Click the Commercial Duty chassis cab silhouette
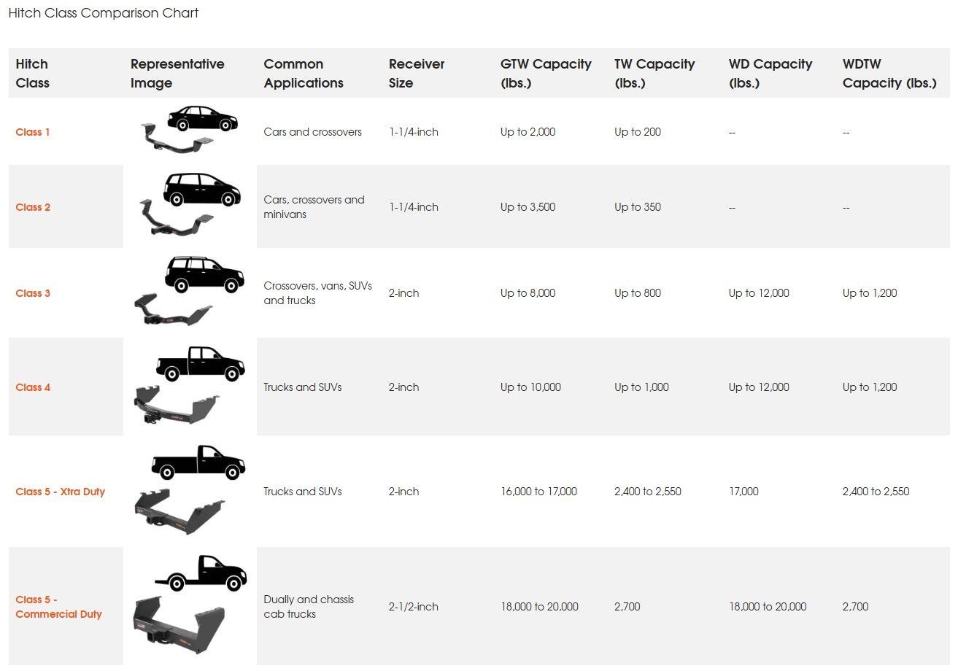This screenshot has width=958, height=671. (201, 573)
